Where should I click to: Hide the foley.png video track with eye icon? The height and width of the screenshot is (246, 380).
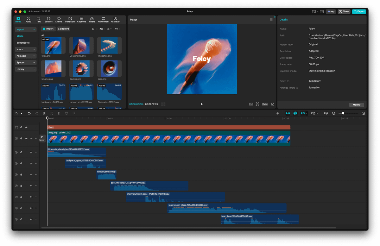point(26,138)
